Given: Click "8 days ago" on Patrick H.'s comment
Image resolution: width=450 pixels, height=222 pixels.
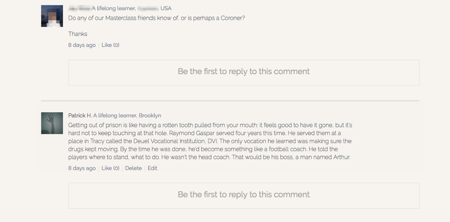Looking at the screenshot, I should [x=82, y=168].
